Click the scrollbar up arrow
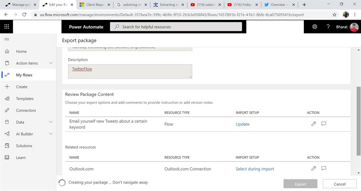Image resolution: width=361 pixels, height=191 pixels. point(359,50)
